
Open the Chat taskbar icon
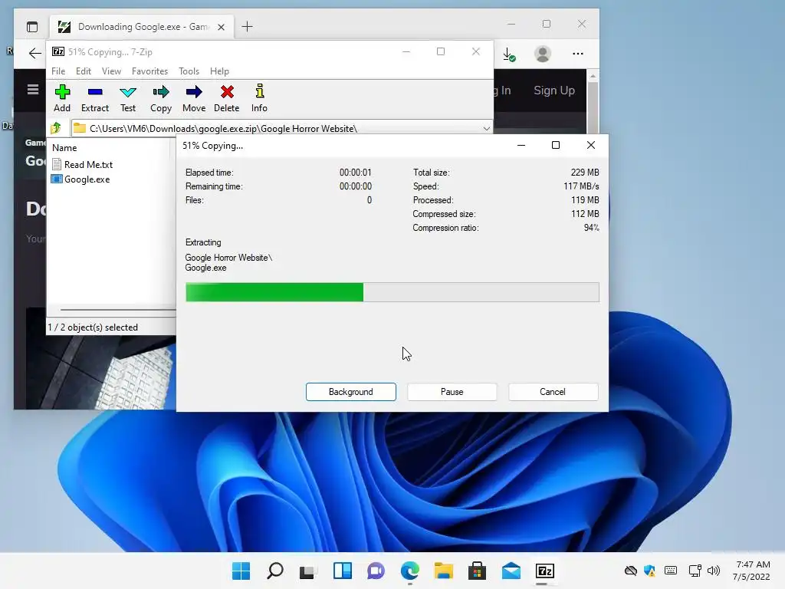click(x=376, y=571)
